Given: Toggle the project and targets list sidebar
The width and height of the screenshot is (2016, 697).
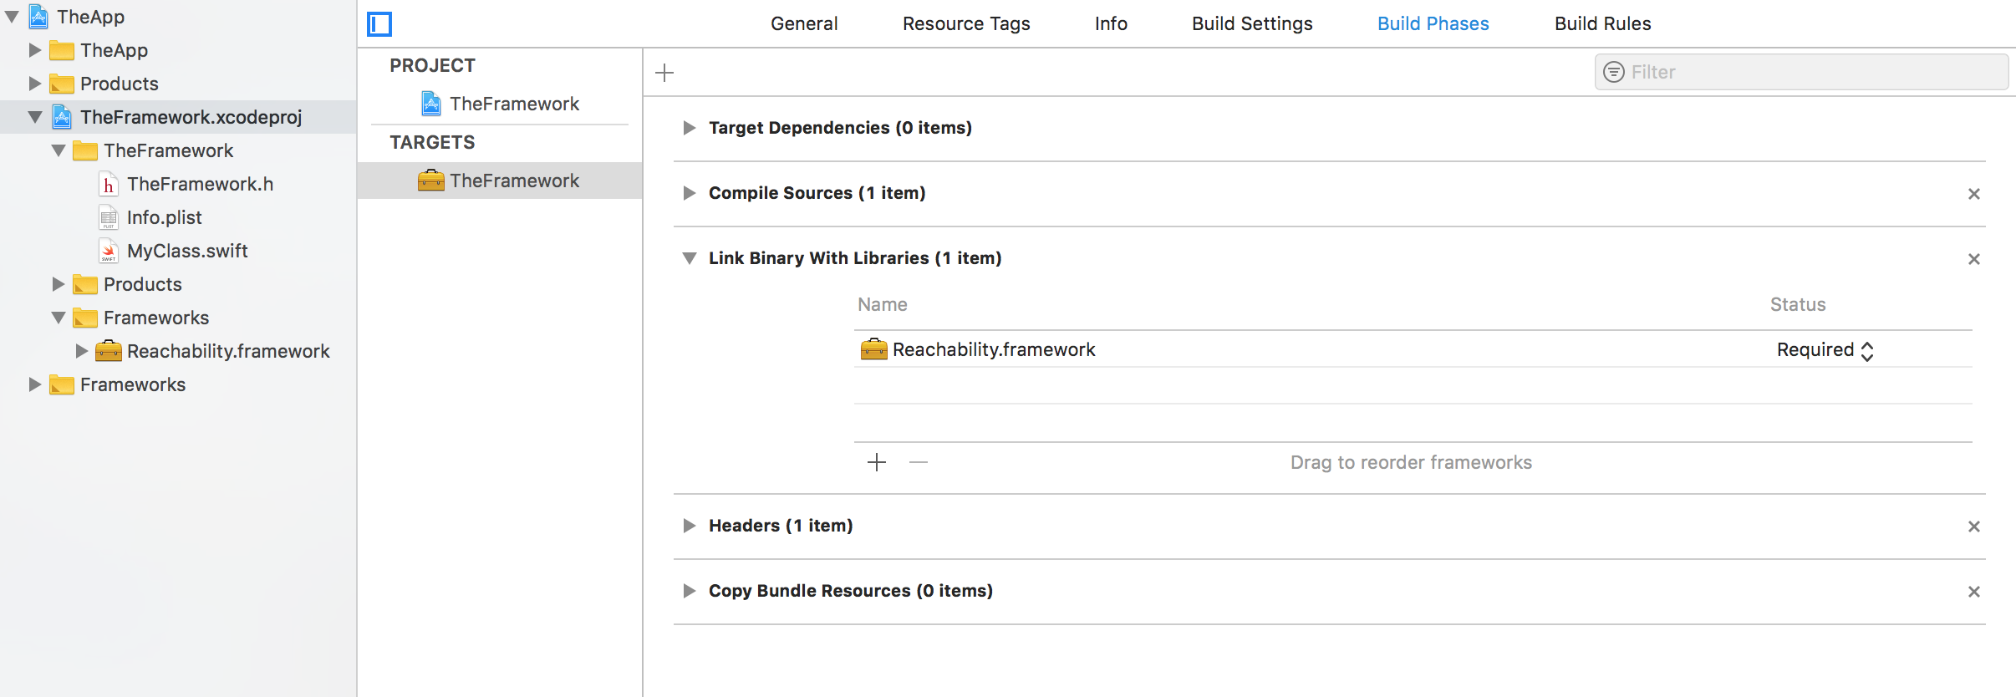Looking at the screenshot, I should (x=379, y=24).
